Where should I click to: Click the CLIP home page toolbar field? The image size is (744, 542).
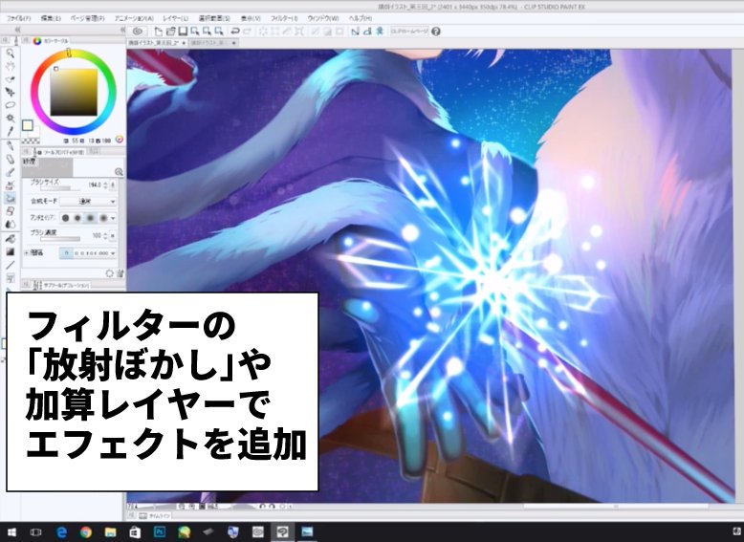point(409,32)
